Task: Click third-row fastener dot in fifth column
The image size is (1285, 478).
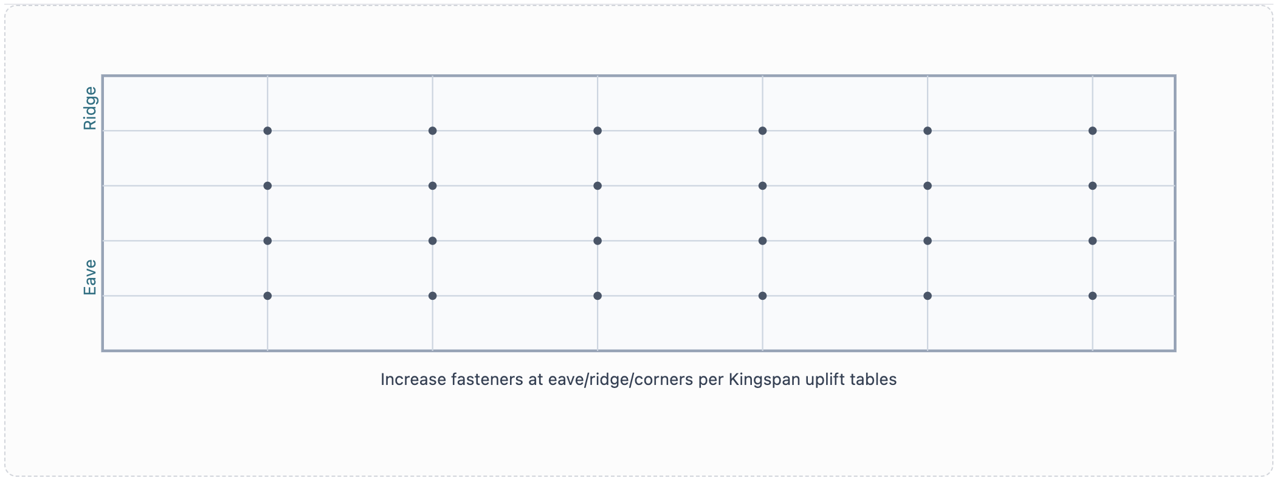Action: coord(928,241)
